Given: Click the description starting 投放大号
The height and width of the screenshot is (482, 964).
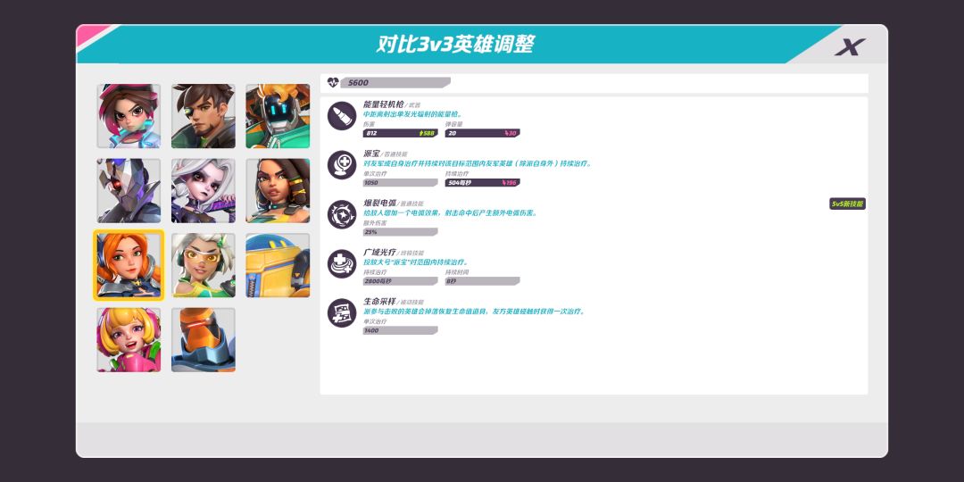Looking at the screenshot, I should click(x=416, y=262).
